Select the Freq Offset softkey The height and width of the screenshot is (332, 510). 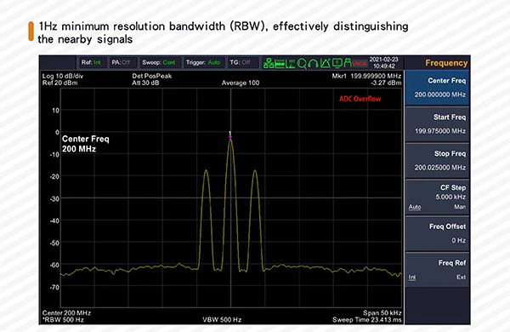[x=437, y=233]
